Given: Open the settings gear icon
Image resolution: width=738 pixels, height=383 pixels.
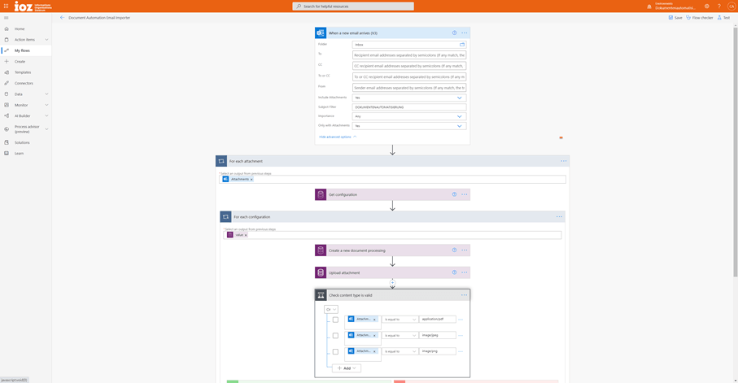Looking at the screenshot, I should pos(706,7).
